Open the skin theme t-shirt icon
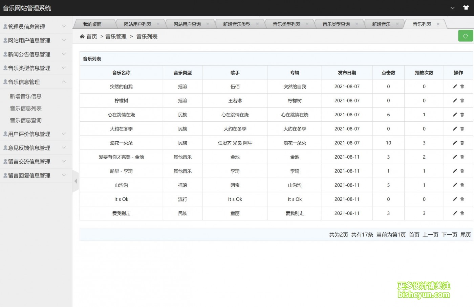 pyautogui.click(x=466, y=8)
